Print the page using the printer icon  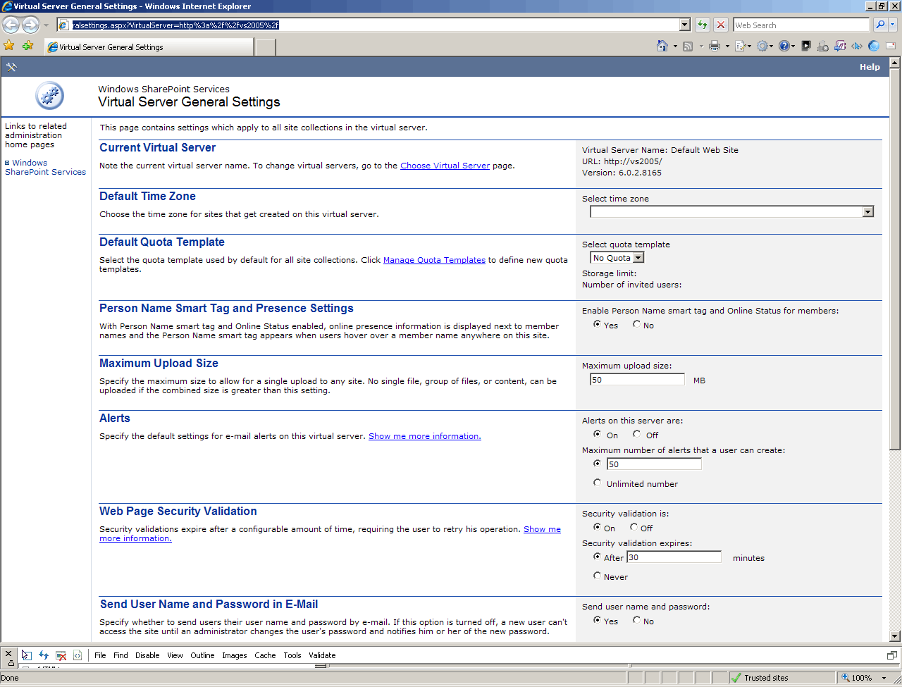715,46
